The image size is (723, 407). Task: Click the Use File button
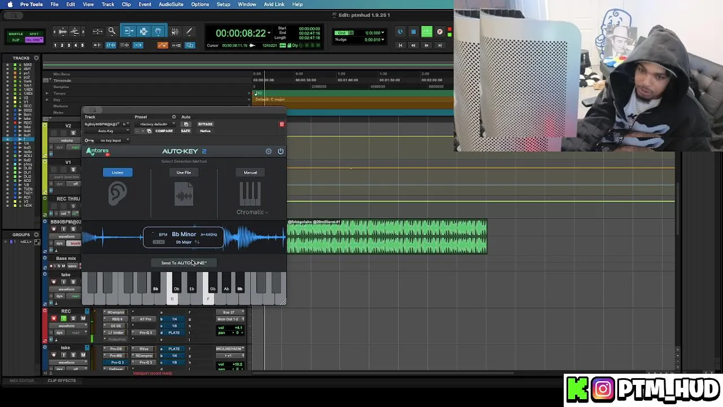point(184,172)
